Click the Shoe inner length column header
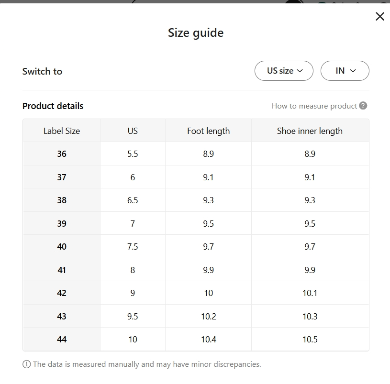 (310, 131)
